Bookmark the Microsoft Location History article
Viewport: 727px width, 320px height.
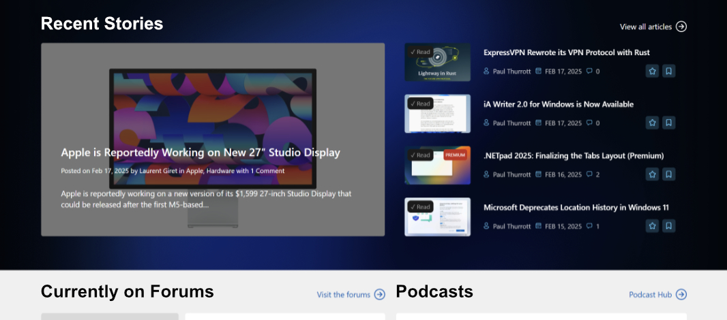[668, 226]
